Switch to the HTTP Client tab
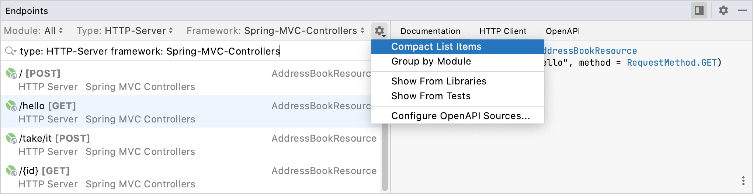The width and height of the screenshot is (753, 194). (x=503, y=31)
